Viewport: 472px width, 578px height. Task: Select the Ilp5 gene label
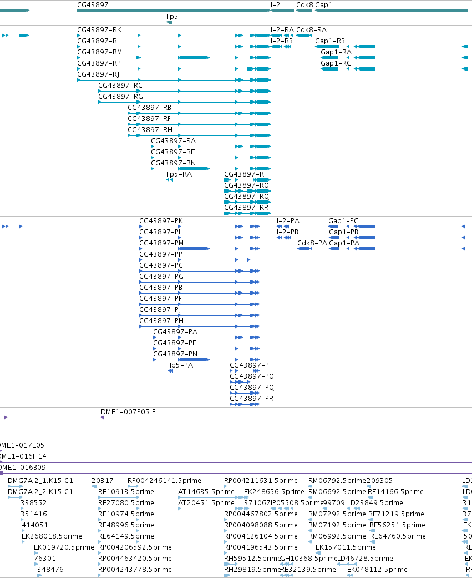click(x=172, y=17)
